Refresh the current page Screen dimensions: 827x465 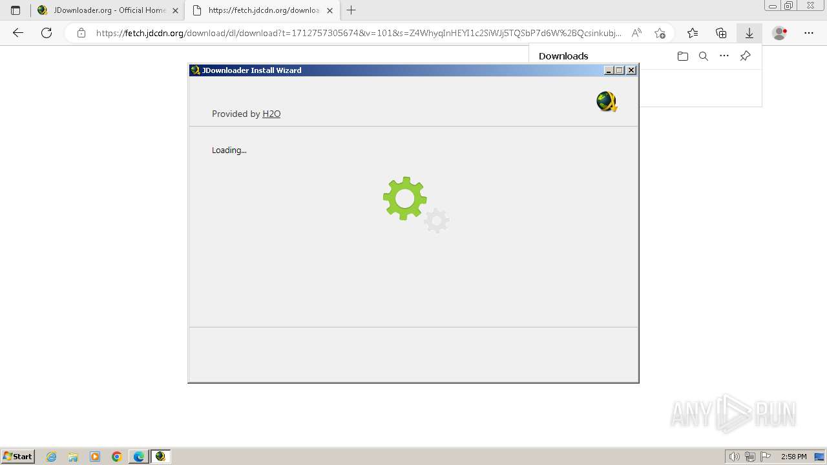coord(47,33)
